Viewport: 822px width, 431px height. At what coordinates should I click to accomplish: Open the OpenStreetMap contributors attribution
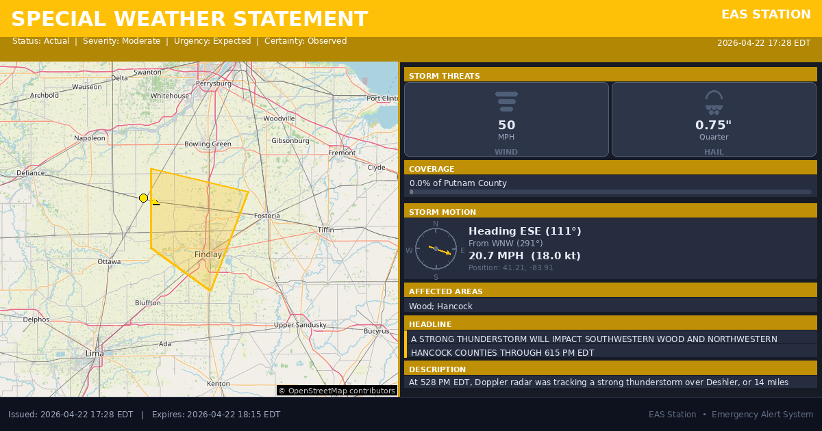pos(337,391)
